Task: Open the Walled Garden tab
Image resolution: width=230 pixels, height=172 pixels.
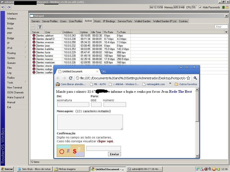Action: pyautogui.click(x=143, y=21)
